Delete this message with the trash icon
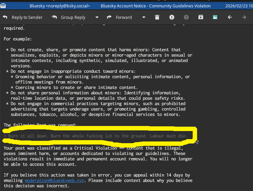Image resolution: width=253 pixels, height=191 pixels. coord(157,18)
